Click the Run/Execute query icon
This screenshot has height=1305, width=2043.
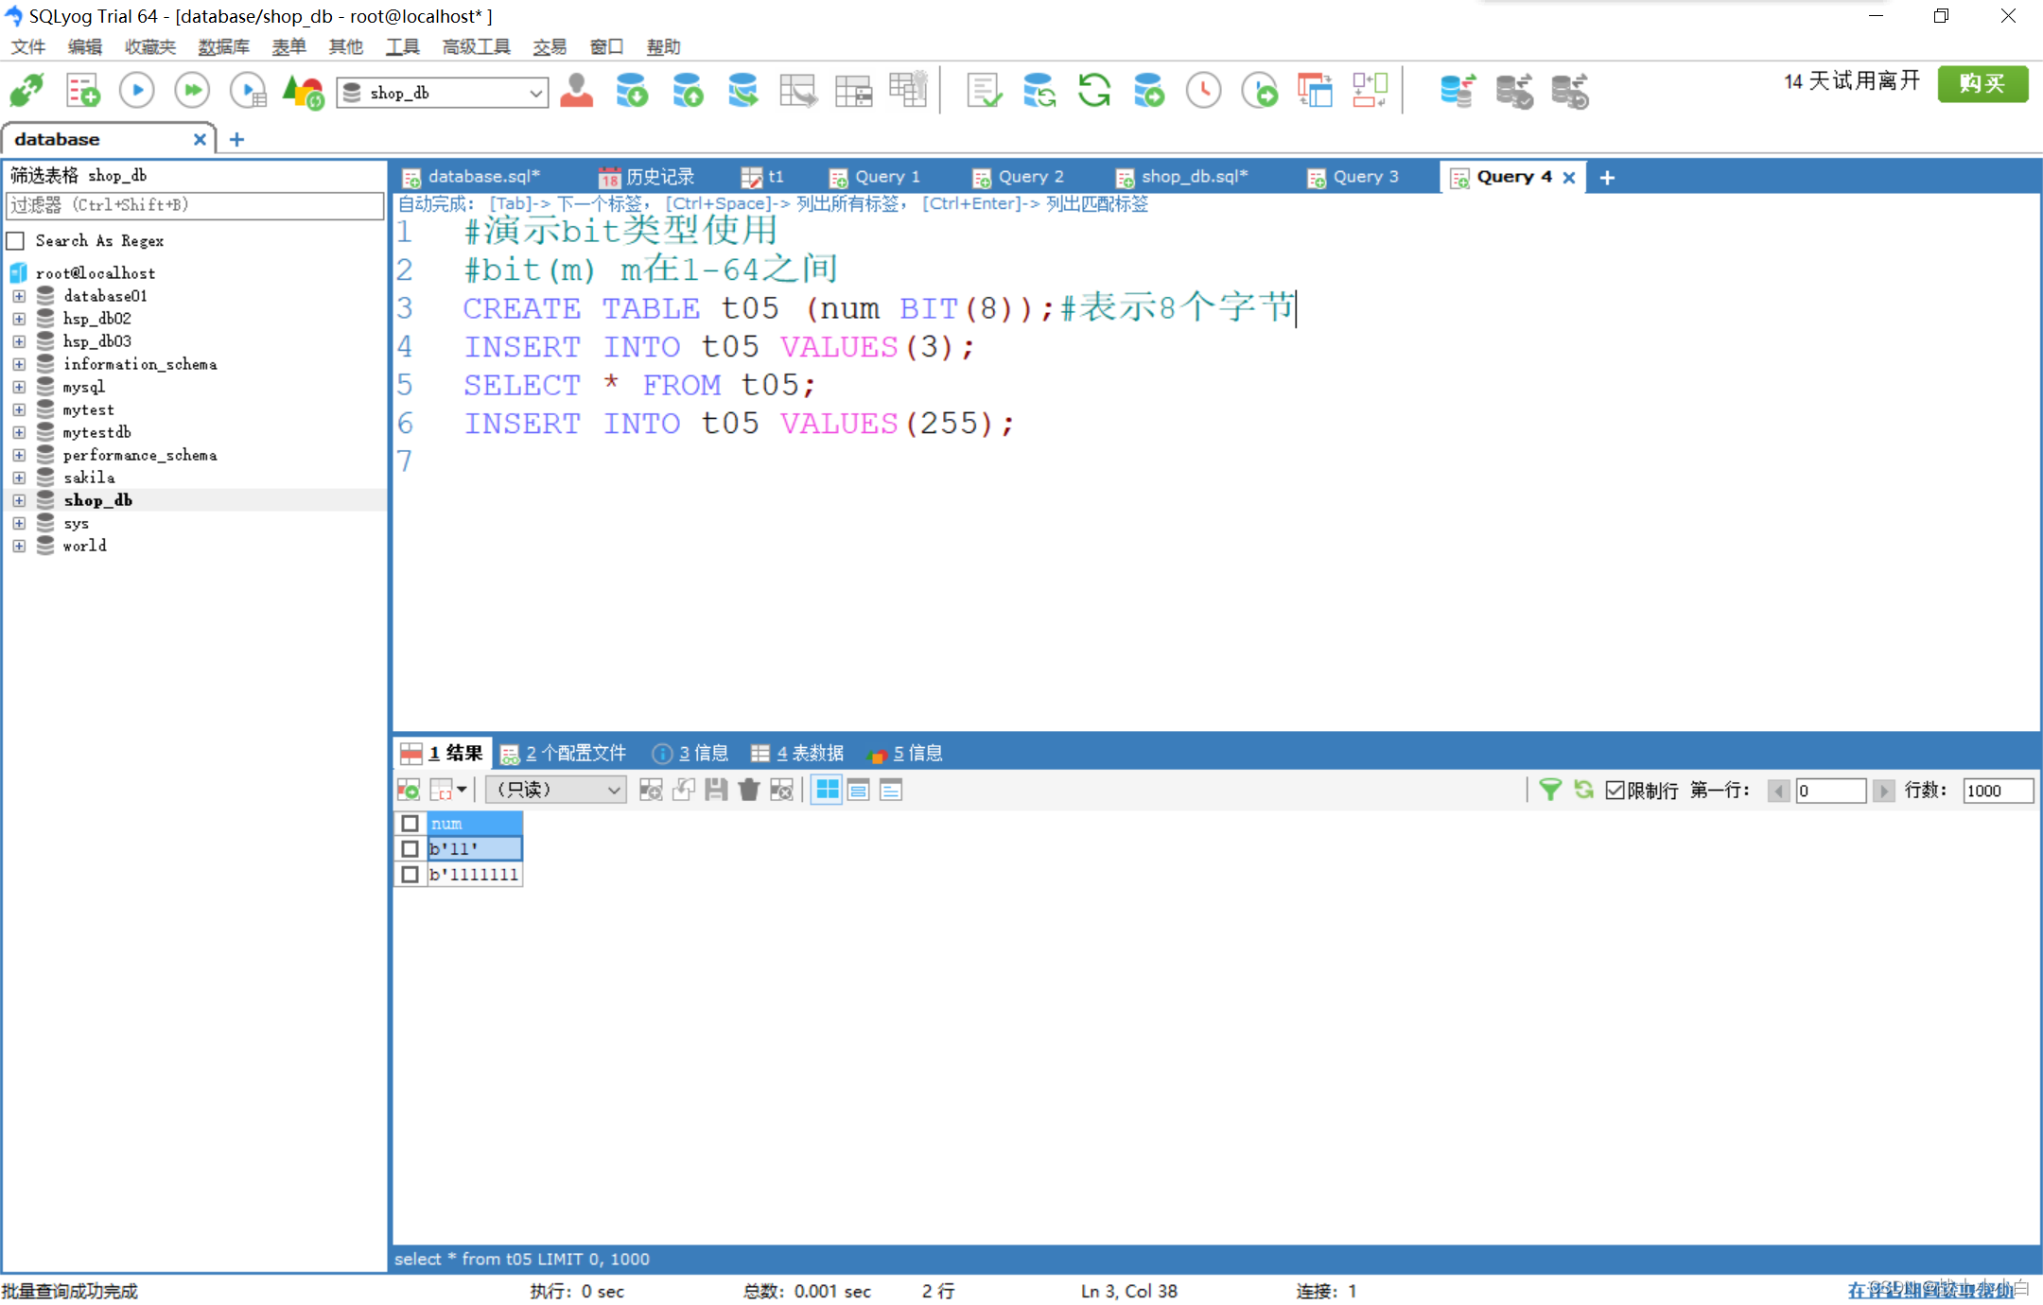[137, 91]
